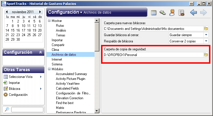Viewport: 213px width, 116px height.
Task: Collapse the Mostrar tree node
Action: point(49,21)
